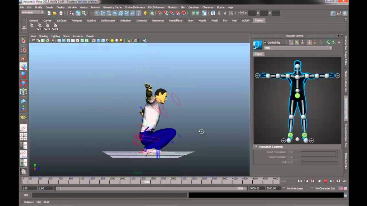
Task: Click the Set shelf button
Action: point(39,27)
